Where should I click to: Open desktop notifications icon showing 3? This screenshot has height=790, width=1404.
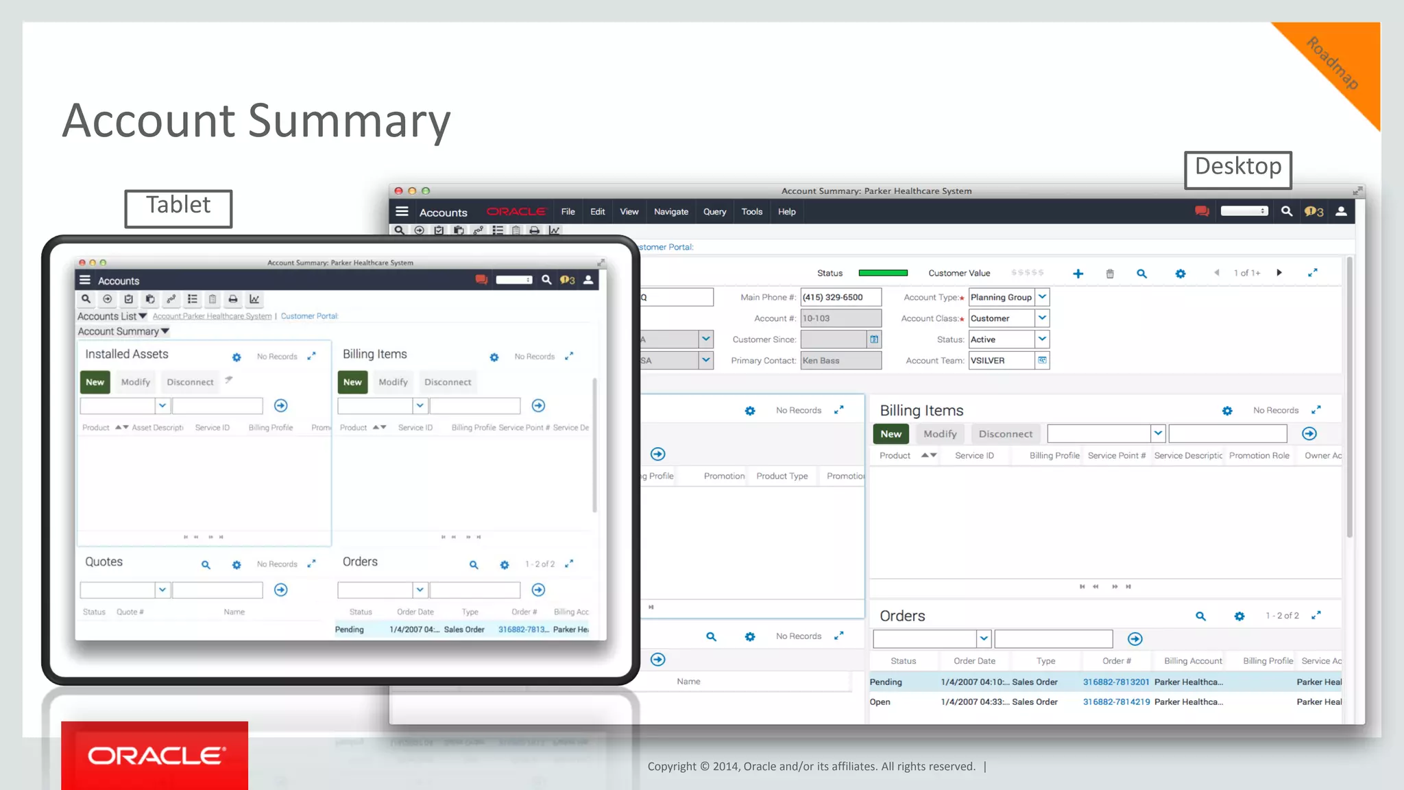click(x=1314, y=212)
